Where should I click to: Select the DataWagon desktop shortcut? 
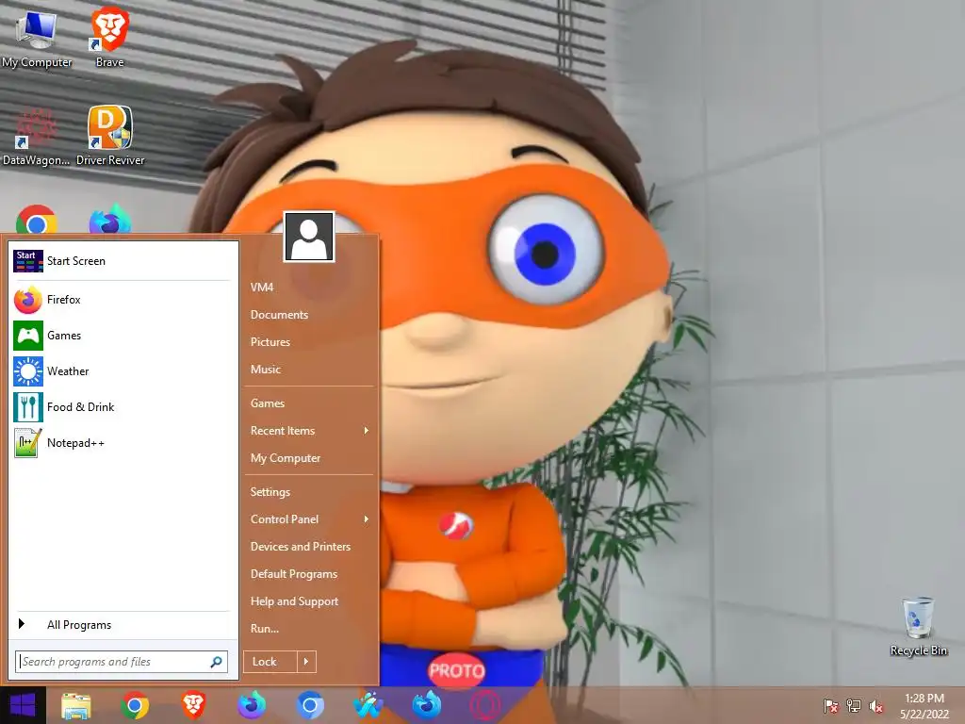click(x=36, y=137)
